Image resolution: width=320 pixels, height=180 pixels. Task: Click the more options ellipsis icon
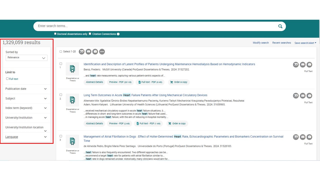coord(102,51)
